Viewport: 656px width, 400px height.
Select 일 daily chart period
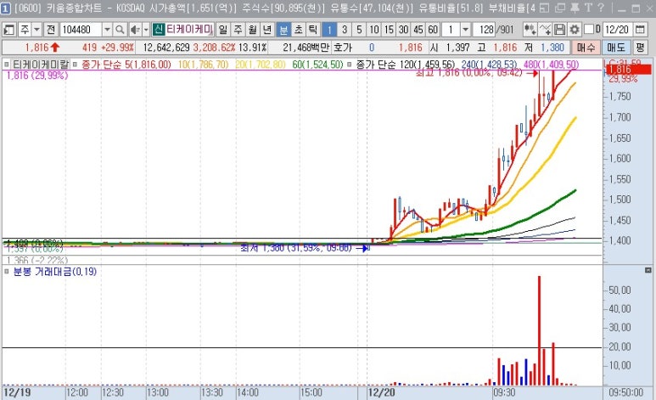pyautogui.click(x=223, y=30)
